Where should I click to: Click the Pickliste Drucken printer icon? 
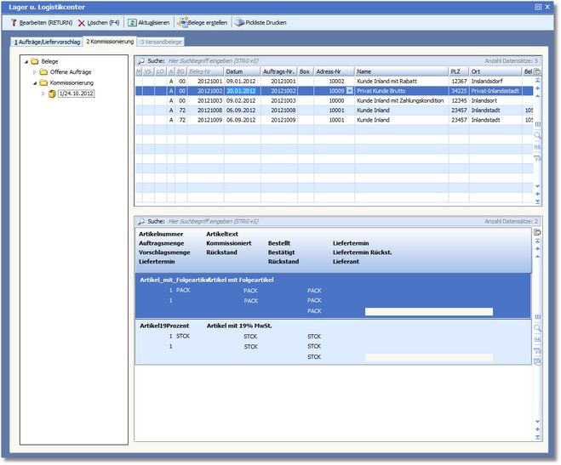pyautogui.click(x=239, y=23)
